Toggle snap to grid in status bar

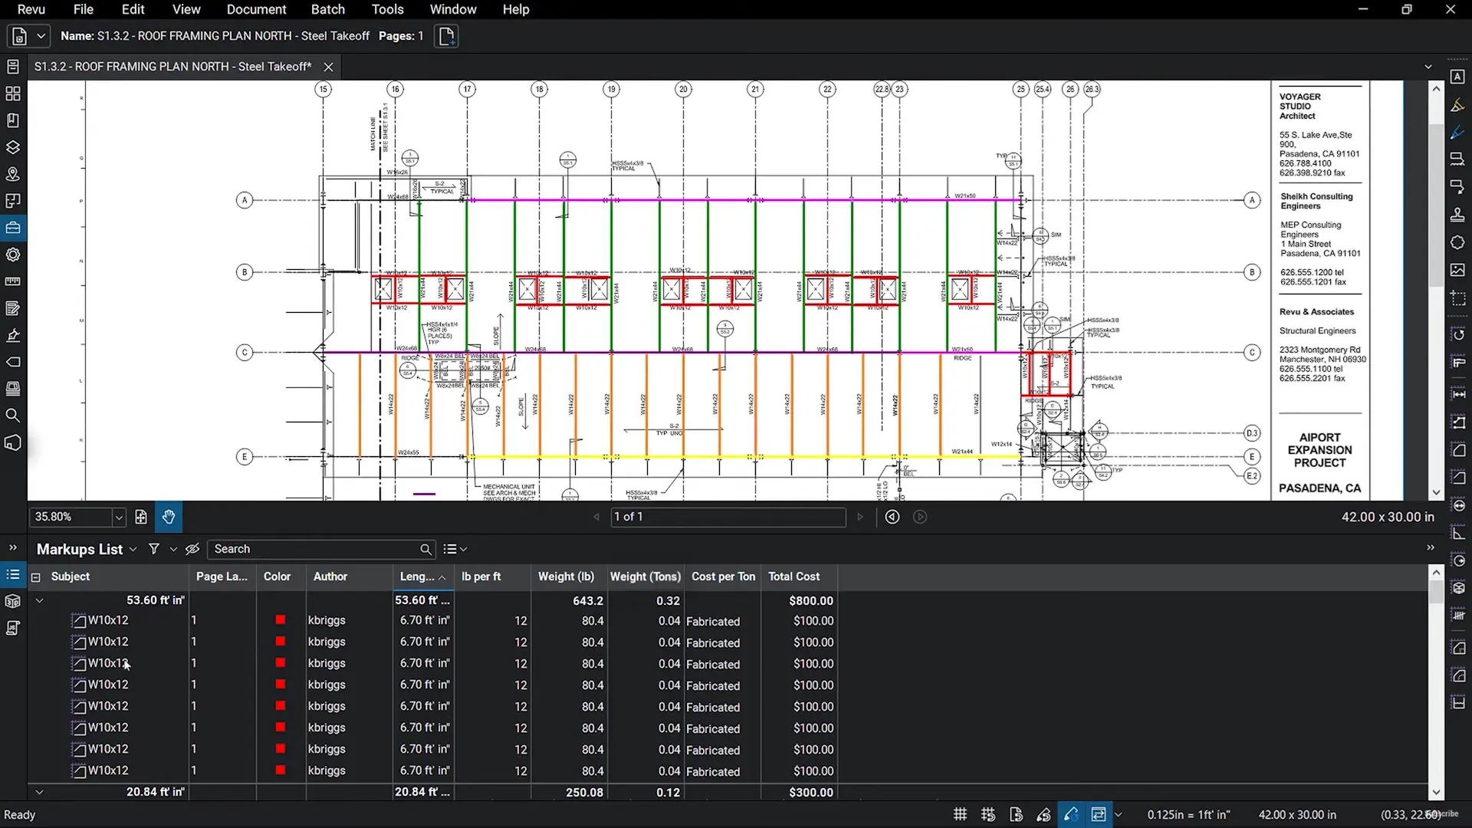[987, 814]
